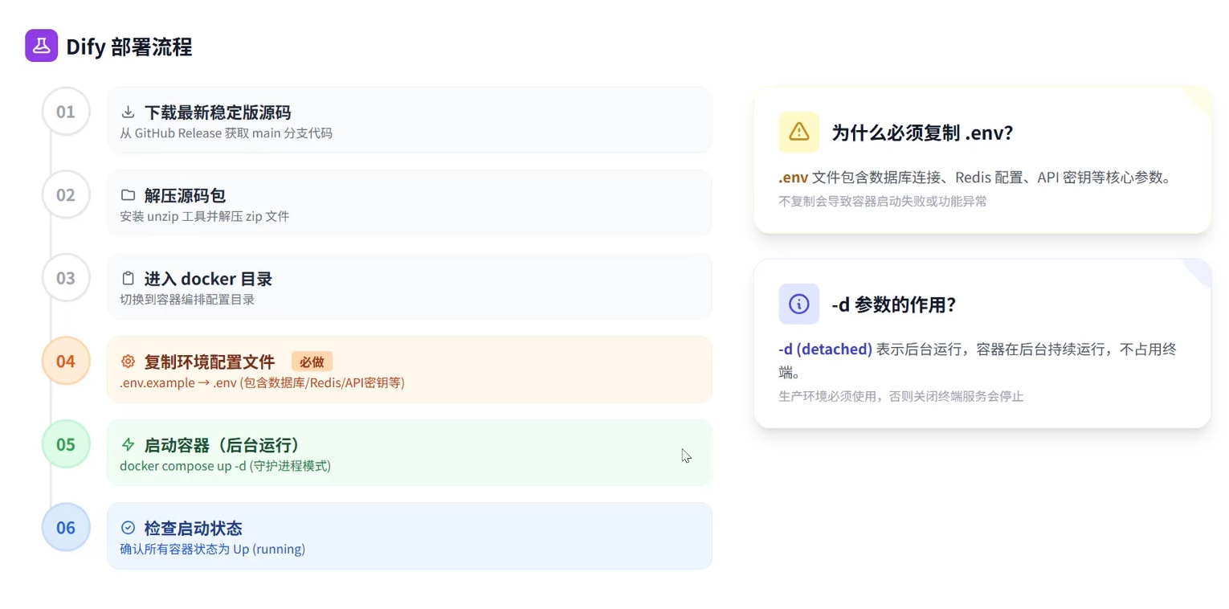Click the folder icon beside 解压源码包
This screenshot has height=609, width=1229.
[x=128, y=195]
